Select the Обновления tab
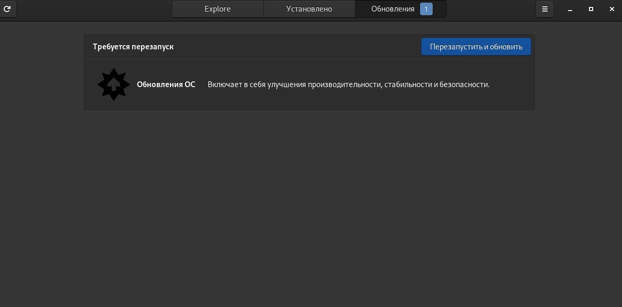Image resolution: width=622 pixels, height=307 pixels. click(393, 9)
